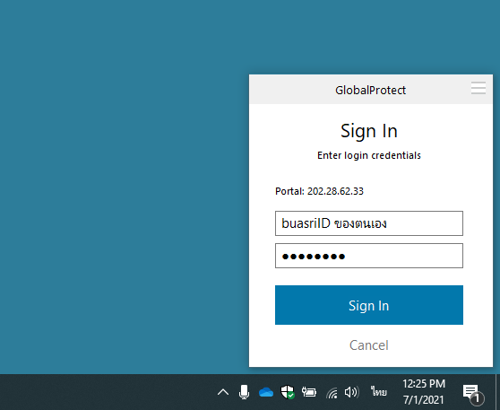Click the username field containing buasriID
Viewport: 500px width, 410px height.
click(369, 223)
